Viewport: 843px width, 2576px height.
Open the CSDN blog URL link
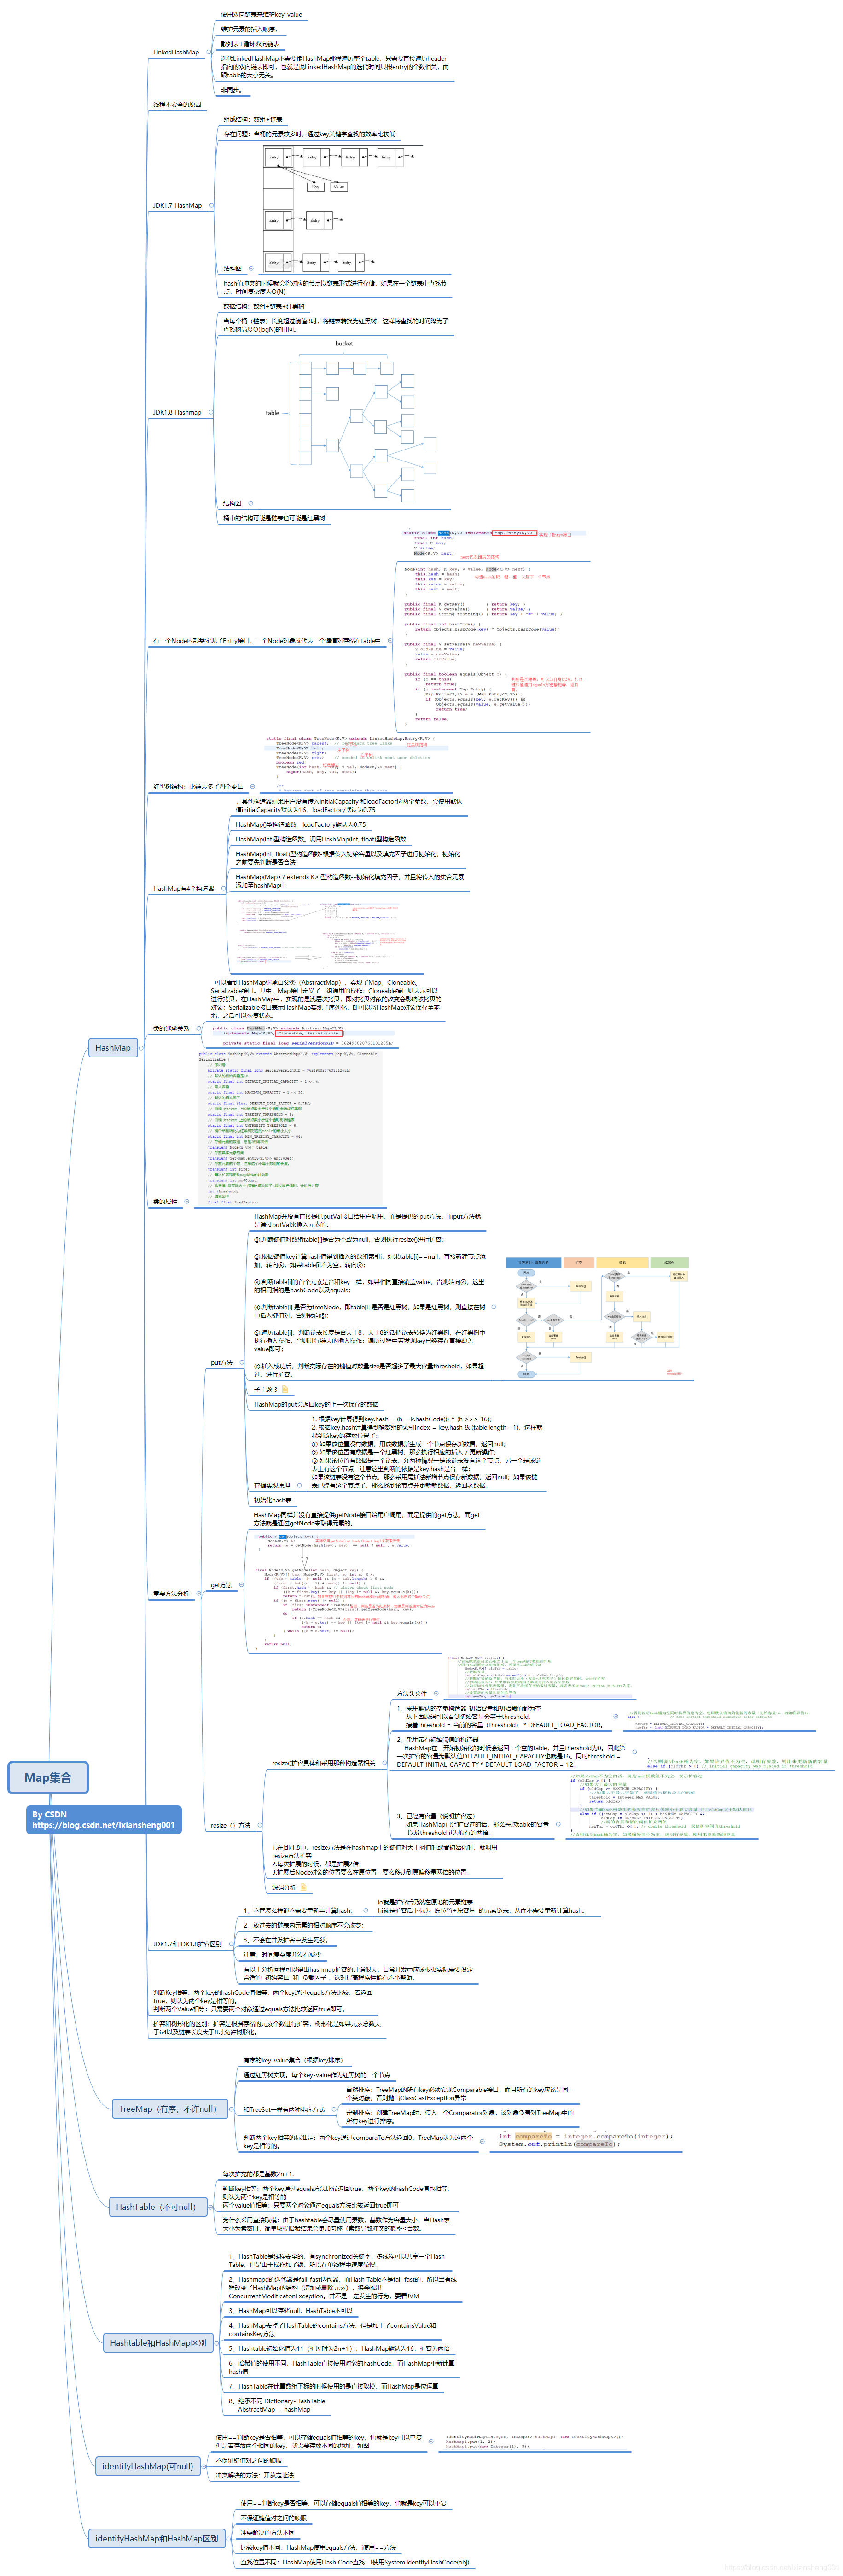(x=103, y=1825)
